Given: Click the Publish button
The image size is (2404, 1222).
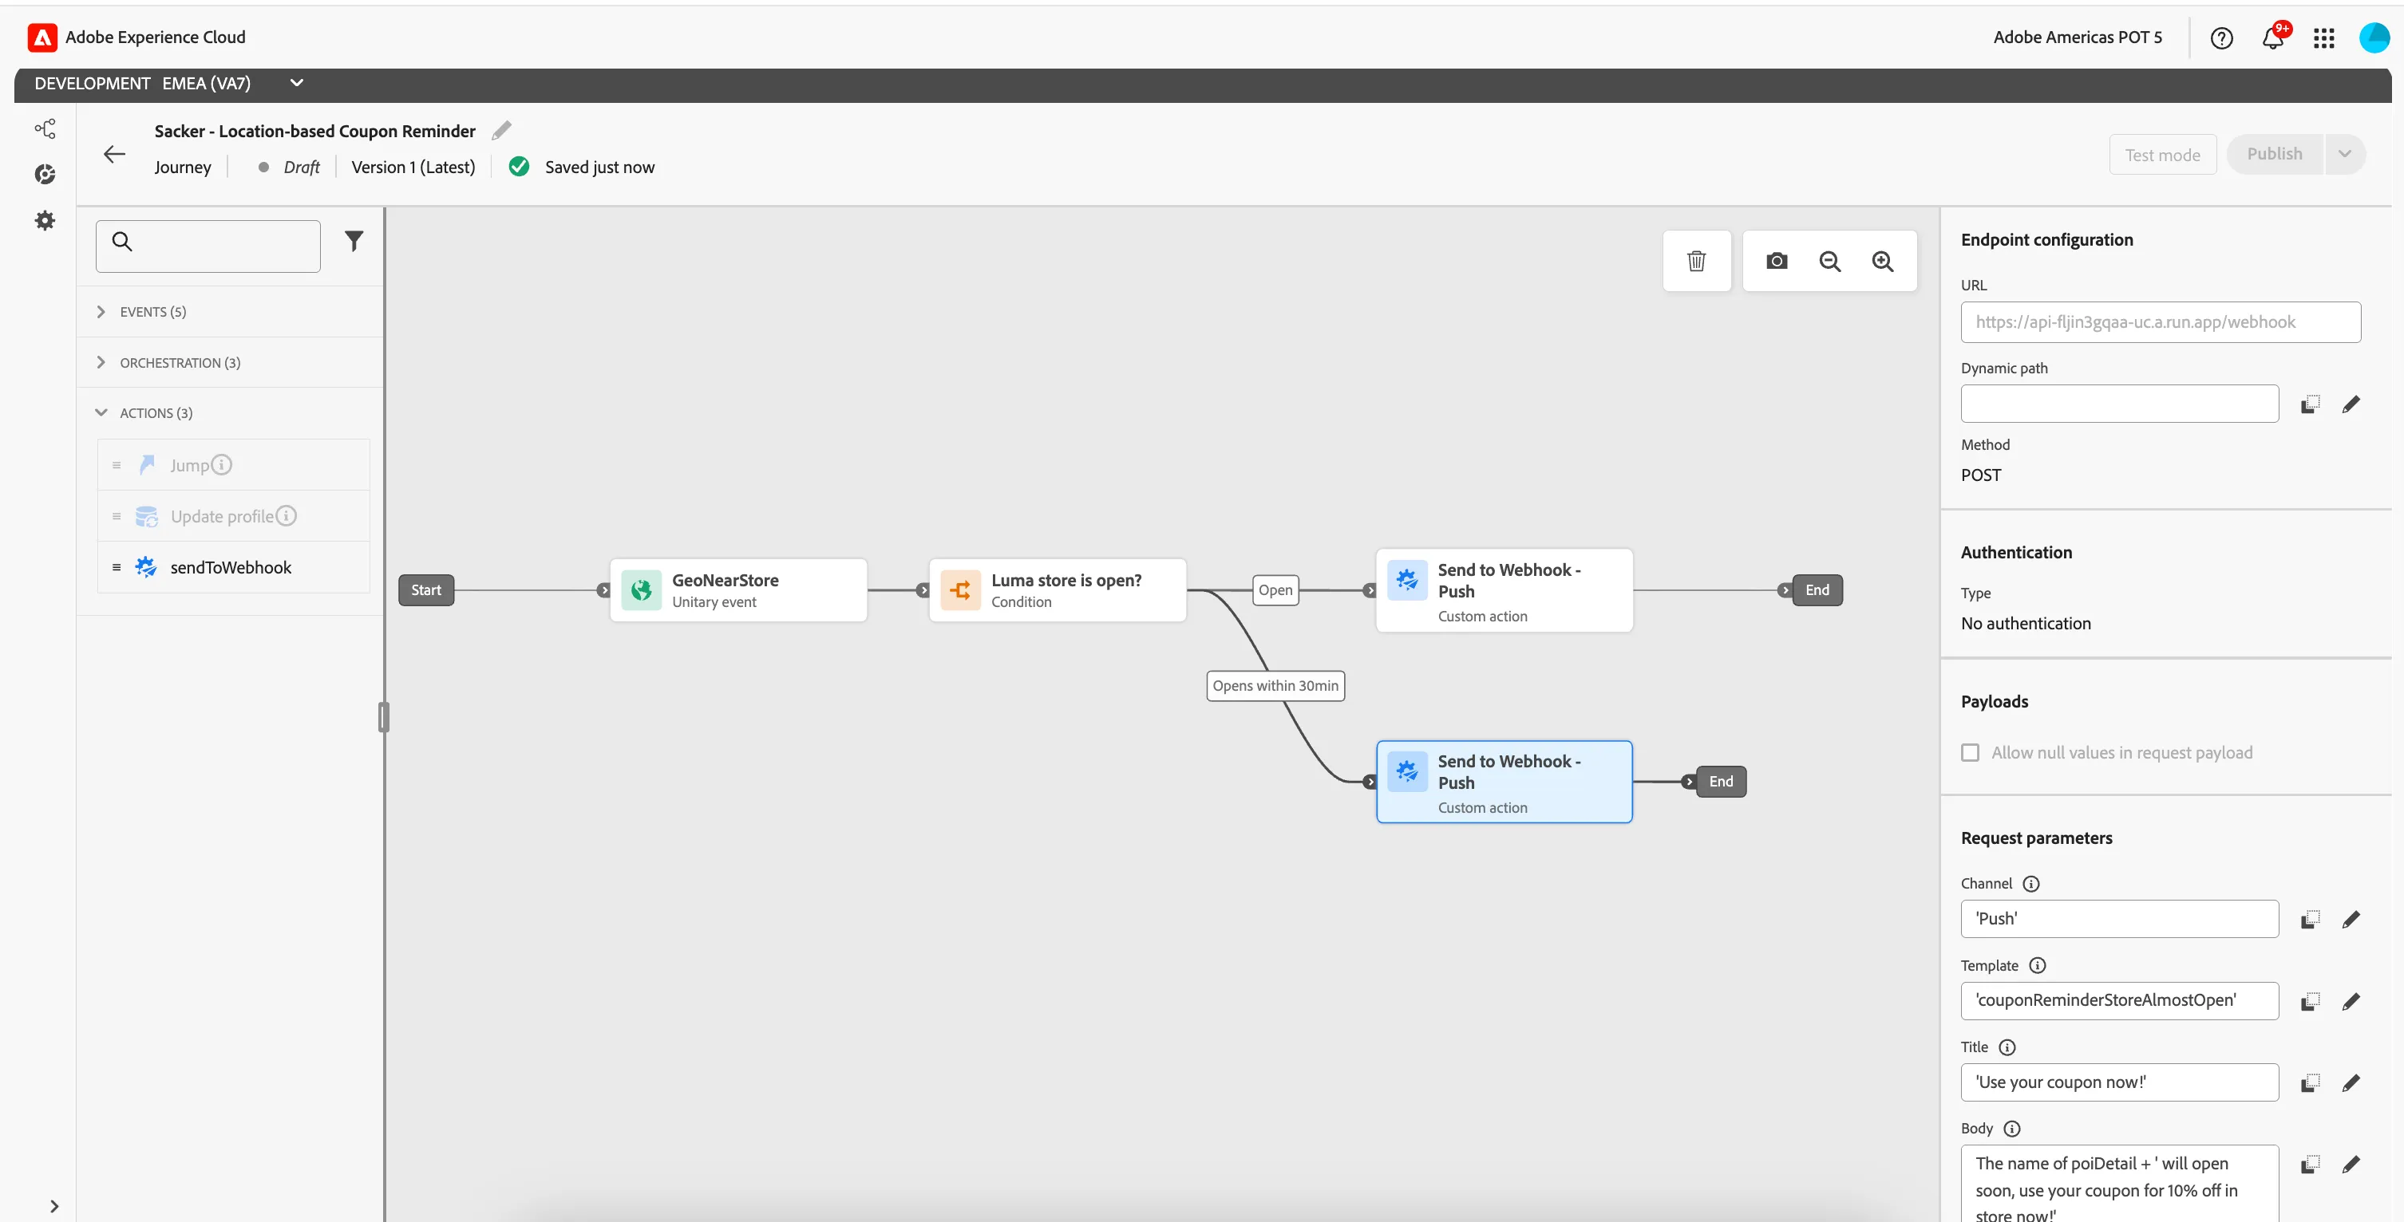Looking at the screenshot, I should pyautogui.click(x=2274, y=154).
